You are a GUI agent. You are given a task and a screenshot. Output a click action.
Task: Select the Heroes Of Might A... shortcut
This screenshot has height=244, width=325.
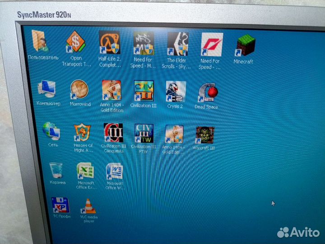82,132
